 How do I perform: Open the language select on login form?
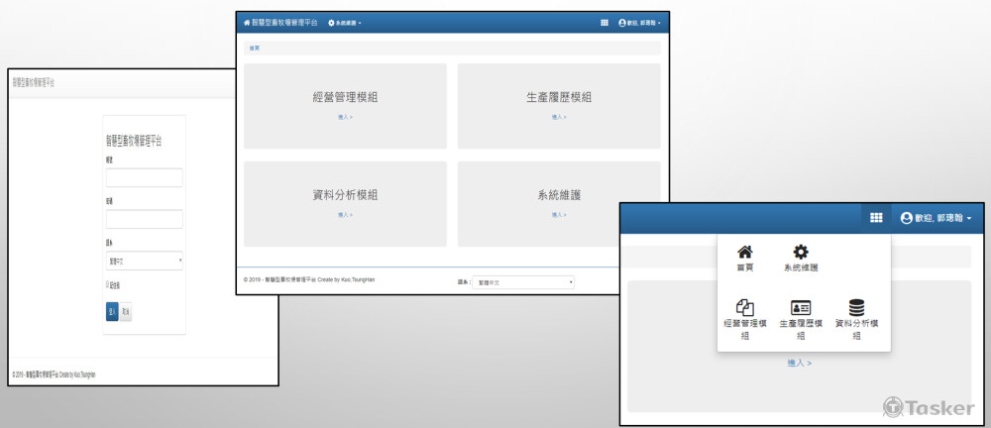pyautogui.click(x=144, y=261)
